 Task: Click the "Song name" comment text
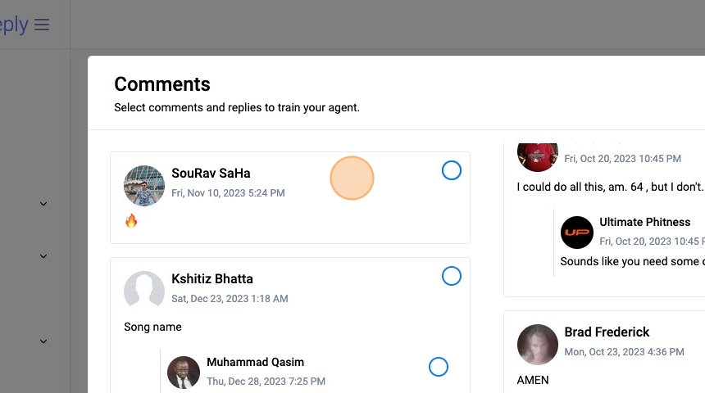click(x=152, y=327)
